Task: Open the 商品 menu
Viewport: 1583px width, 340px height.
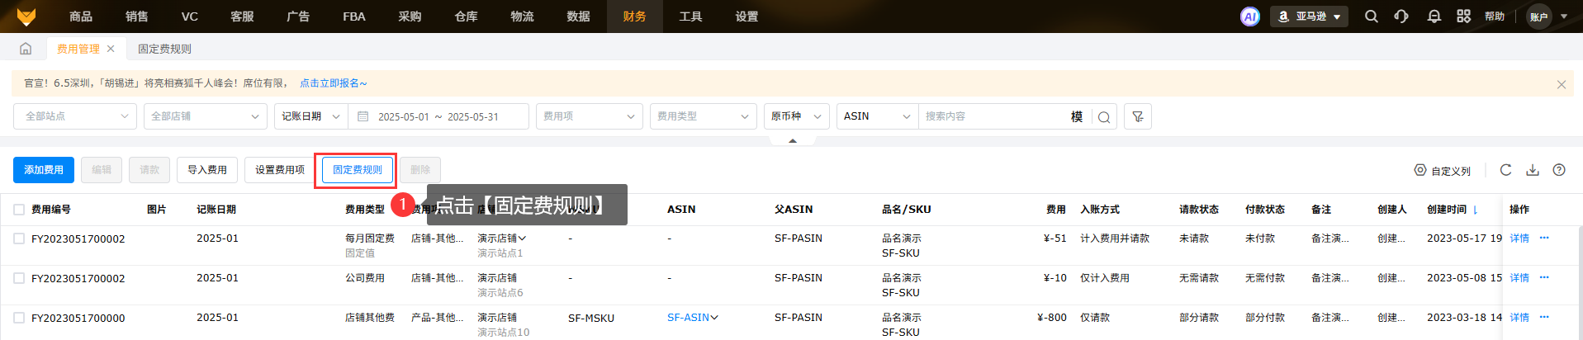Action: (81, 17)
